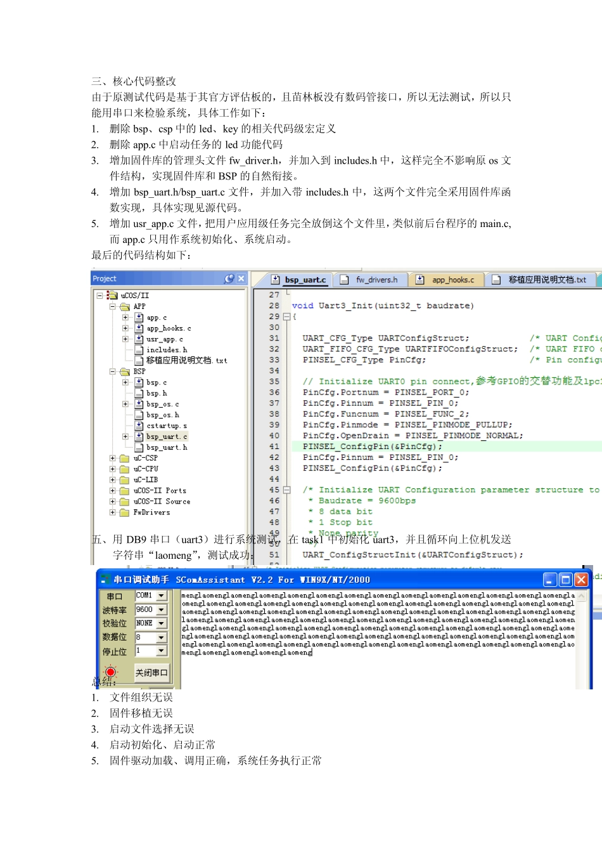The width and height of the screenshot is (602, 853).
Task: Expand the usr_app.c tree node
Action: tap(125, 339)
